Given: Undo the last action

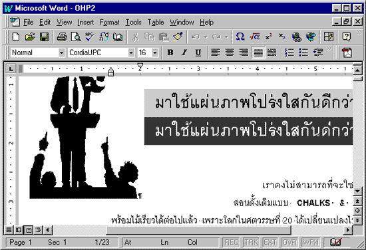Looking at the screenshot, I should pos(196,37).
